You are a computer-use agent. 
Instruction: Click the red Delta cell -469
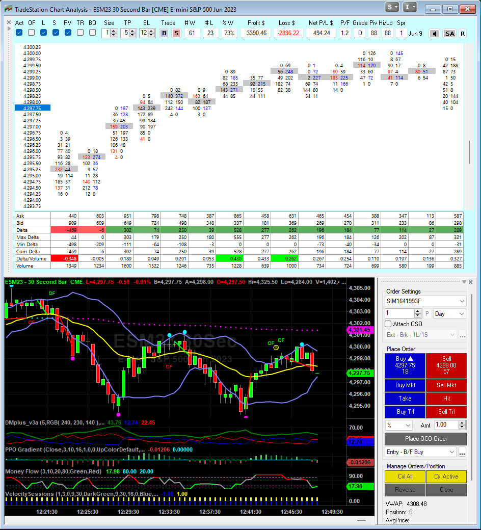click(x=64, y=230)
